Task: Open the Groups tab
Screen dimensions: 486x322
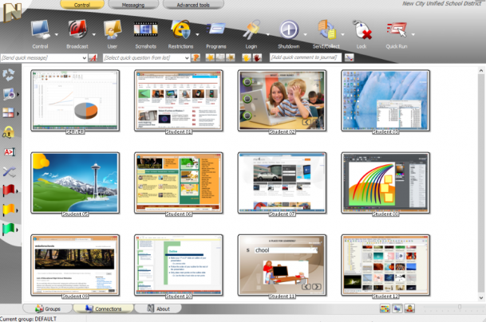Action: tap(48, 308)
